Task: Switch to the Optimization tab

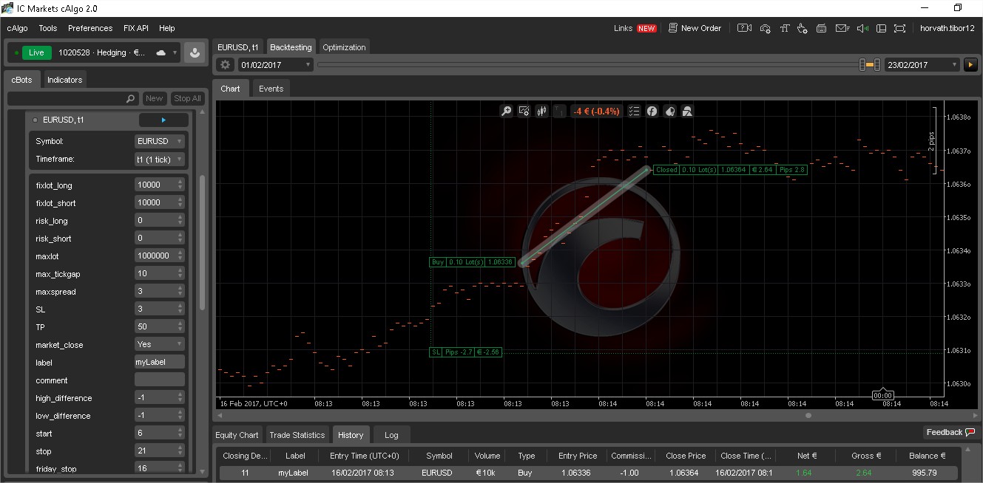Action: tap(344, 47)
